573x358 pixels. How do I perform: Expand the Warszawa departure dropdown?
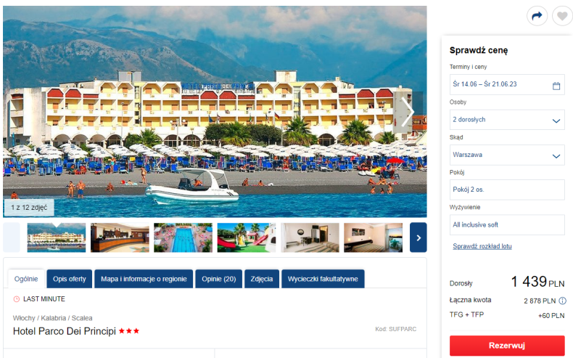tap(507, 155)
